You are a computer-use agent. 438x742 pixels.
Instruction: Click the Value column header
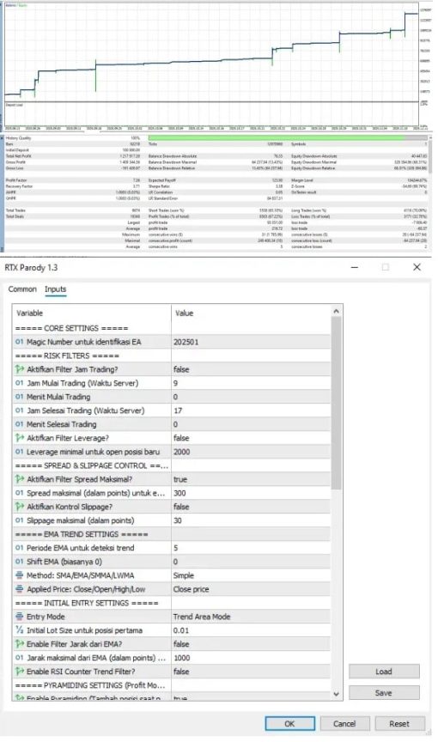tap(251, 313)
